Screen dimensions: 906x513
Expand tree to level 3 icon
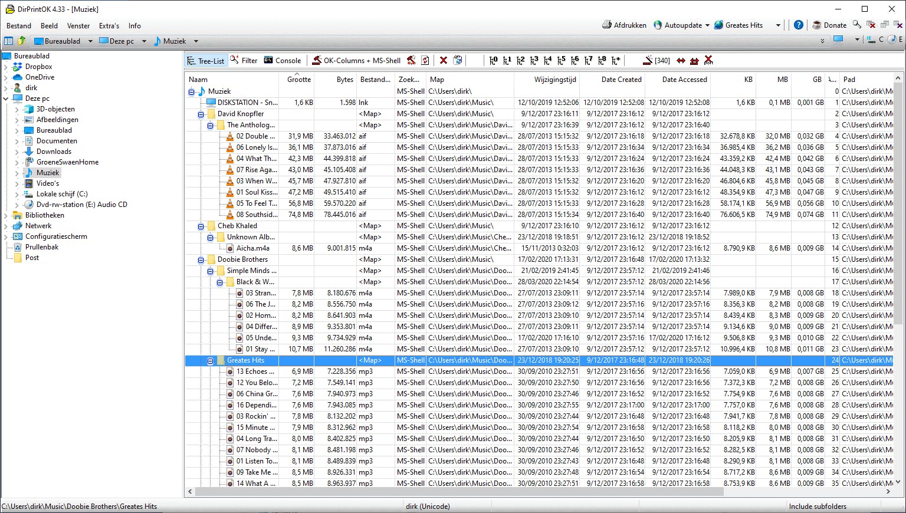(x=534, y=60)
